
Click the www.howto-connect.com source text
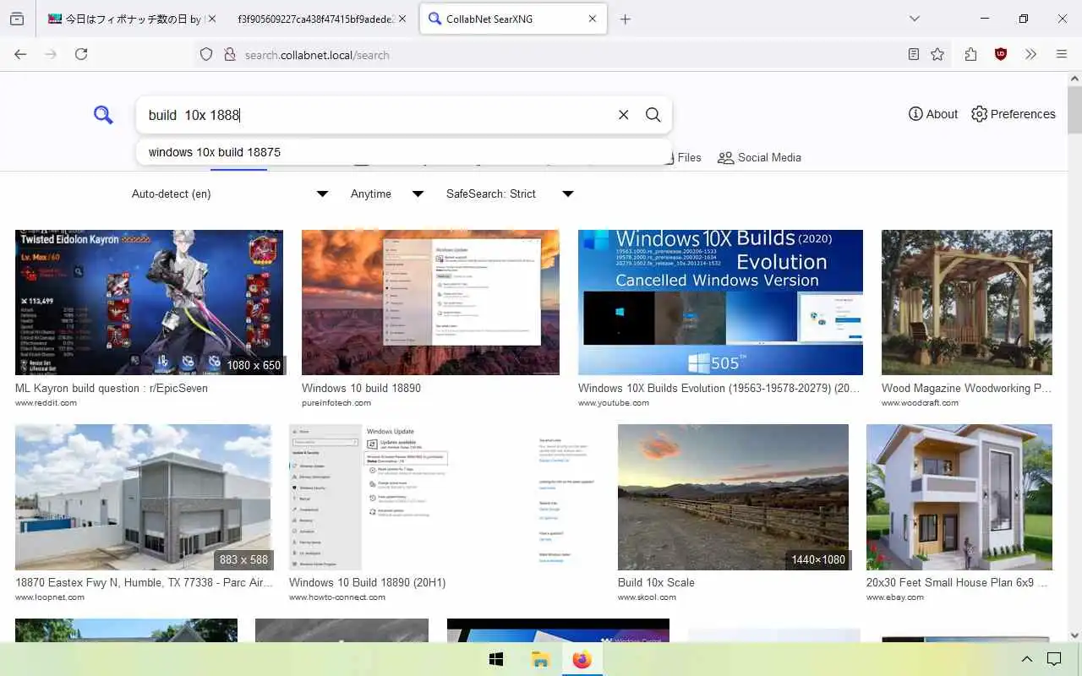point(337,597)
